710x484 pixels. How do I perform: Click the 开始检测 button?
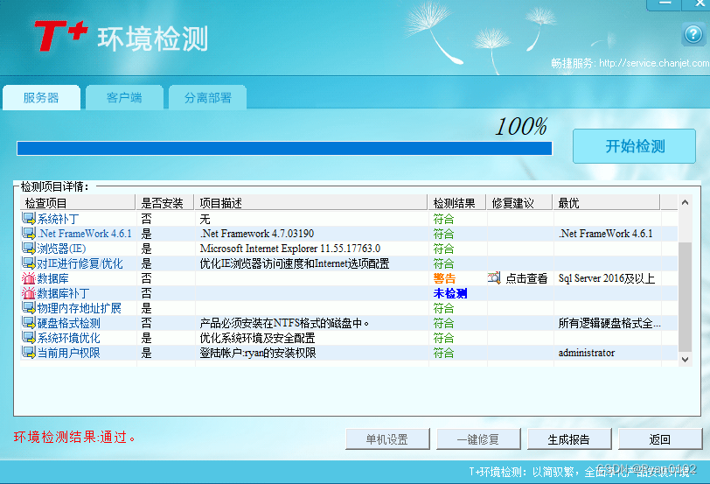coord(635,146)
